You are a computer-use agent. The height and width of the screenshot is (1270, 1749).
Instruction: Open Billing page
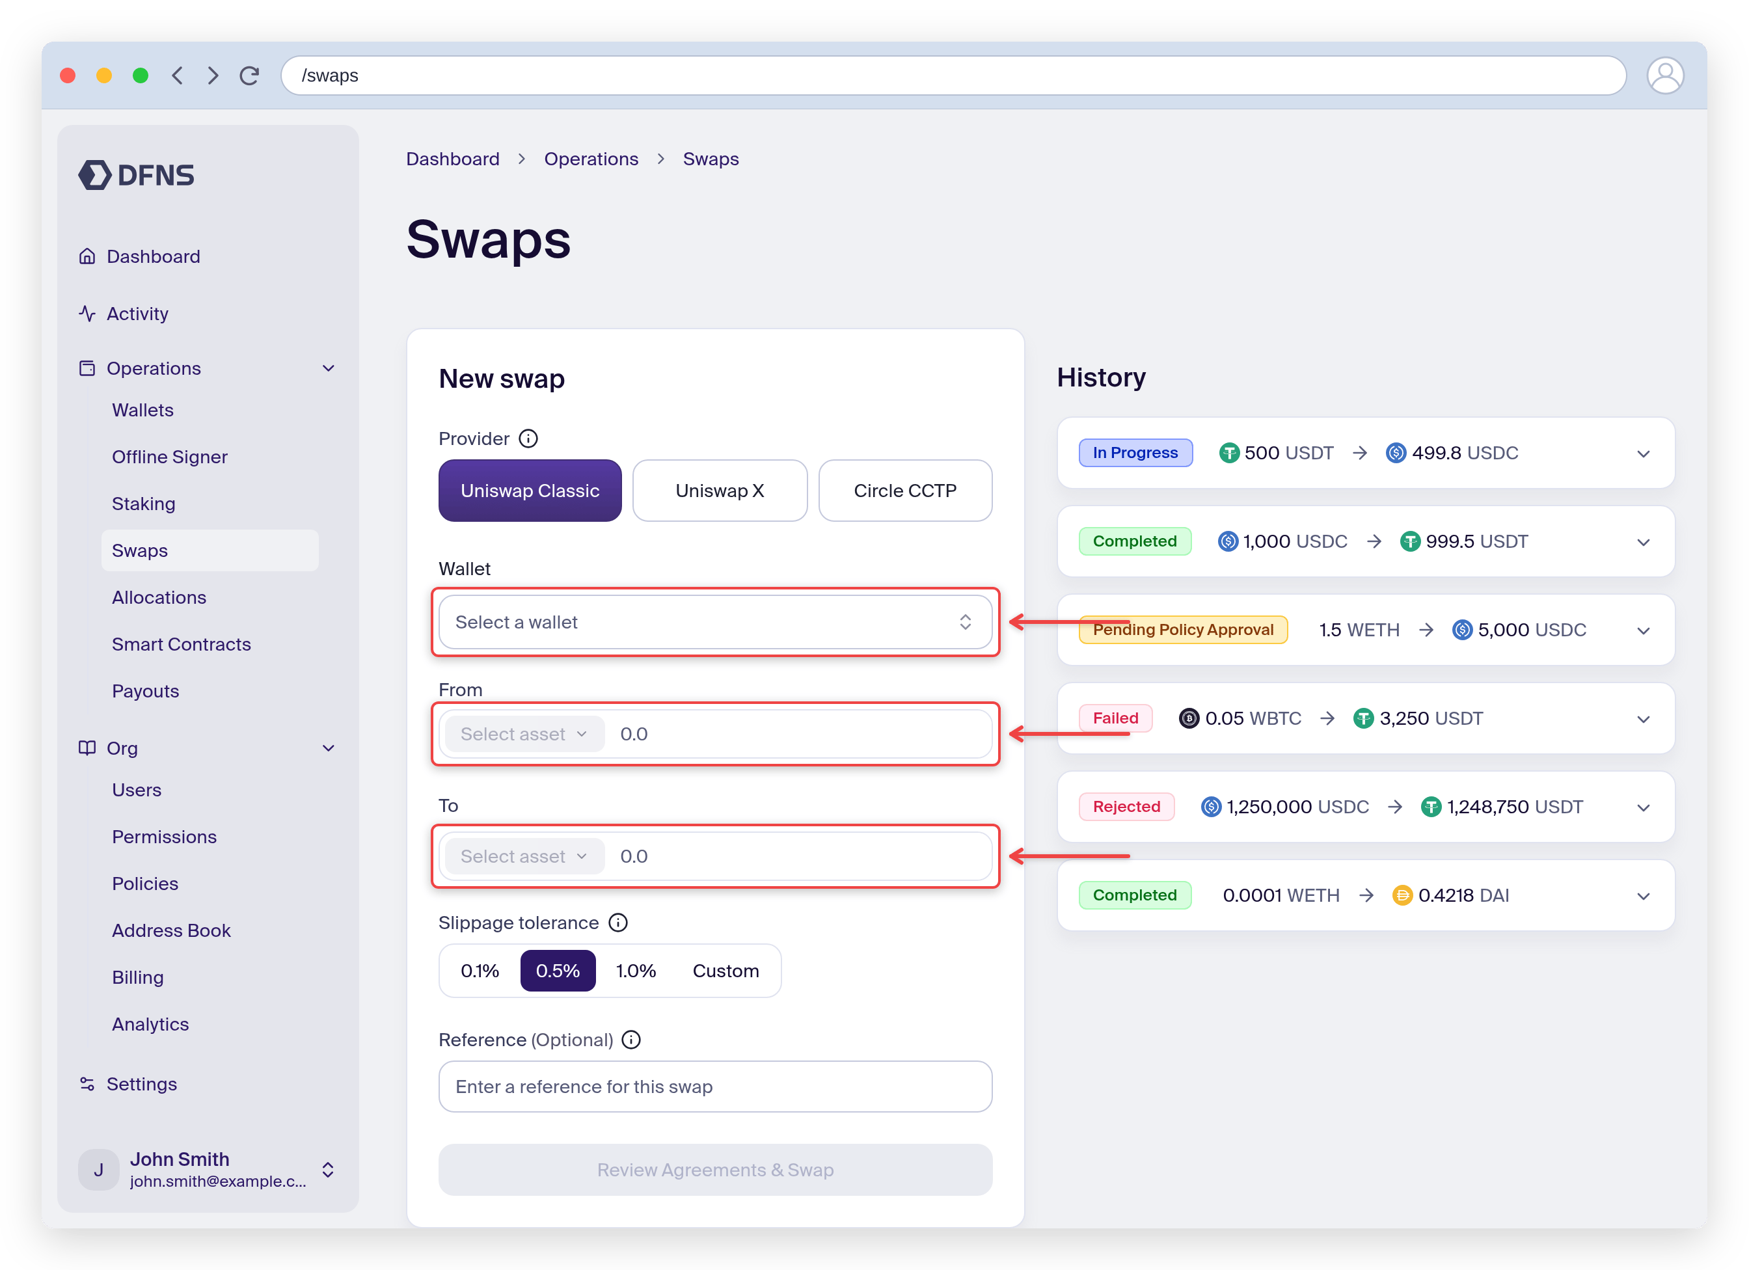point(137,978)
